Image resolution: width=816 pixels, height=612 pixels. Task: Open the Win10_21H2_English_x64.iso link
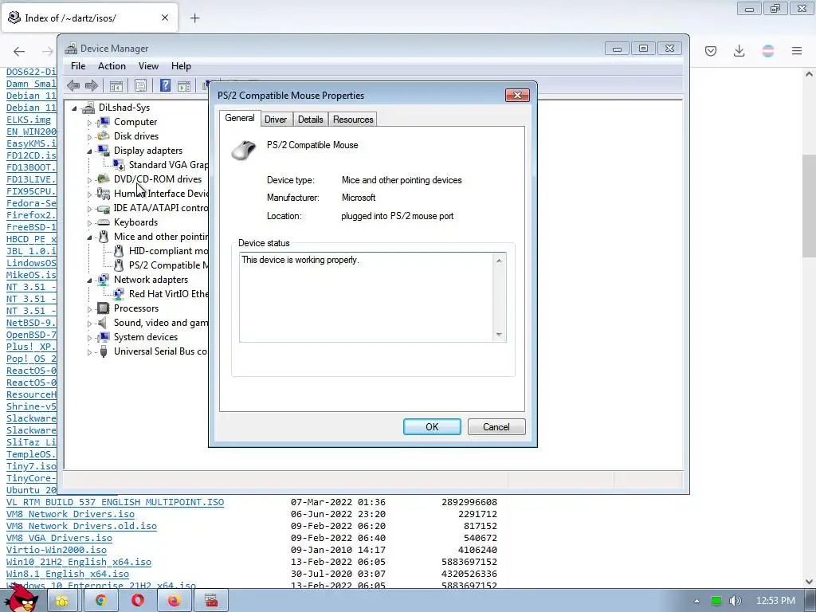pos(79,562)
